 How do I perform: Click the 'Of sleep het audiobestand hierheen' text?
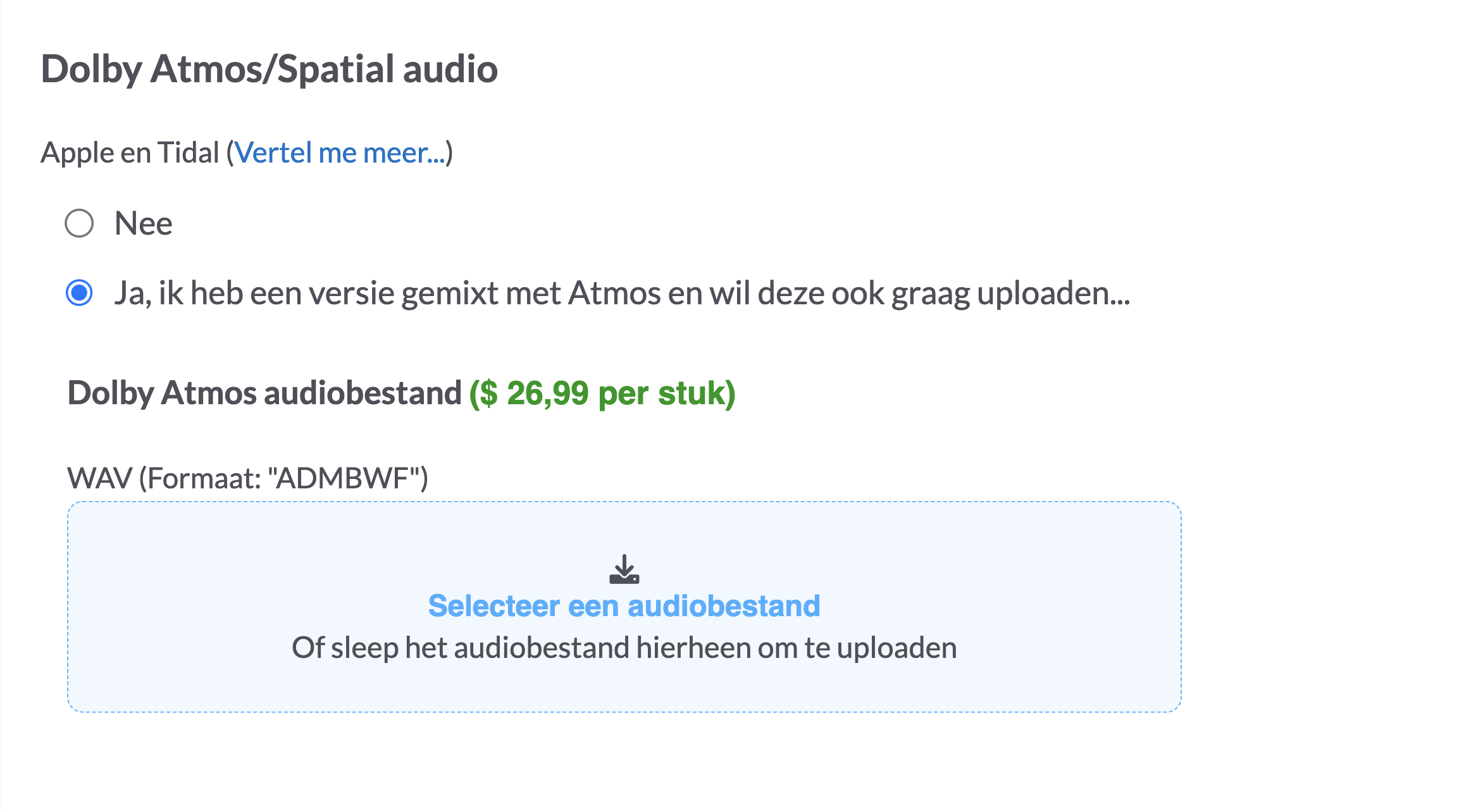point(624,648)
